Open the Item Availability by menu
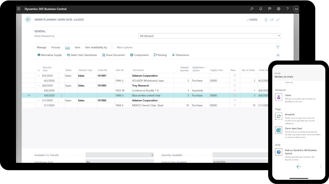 tap(96, 47)
